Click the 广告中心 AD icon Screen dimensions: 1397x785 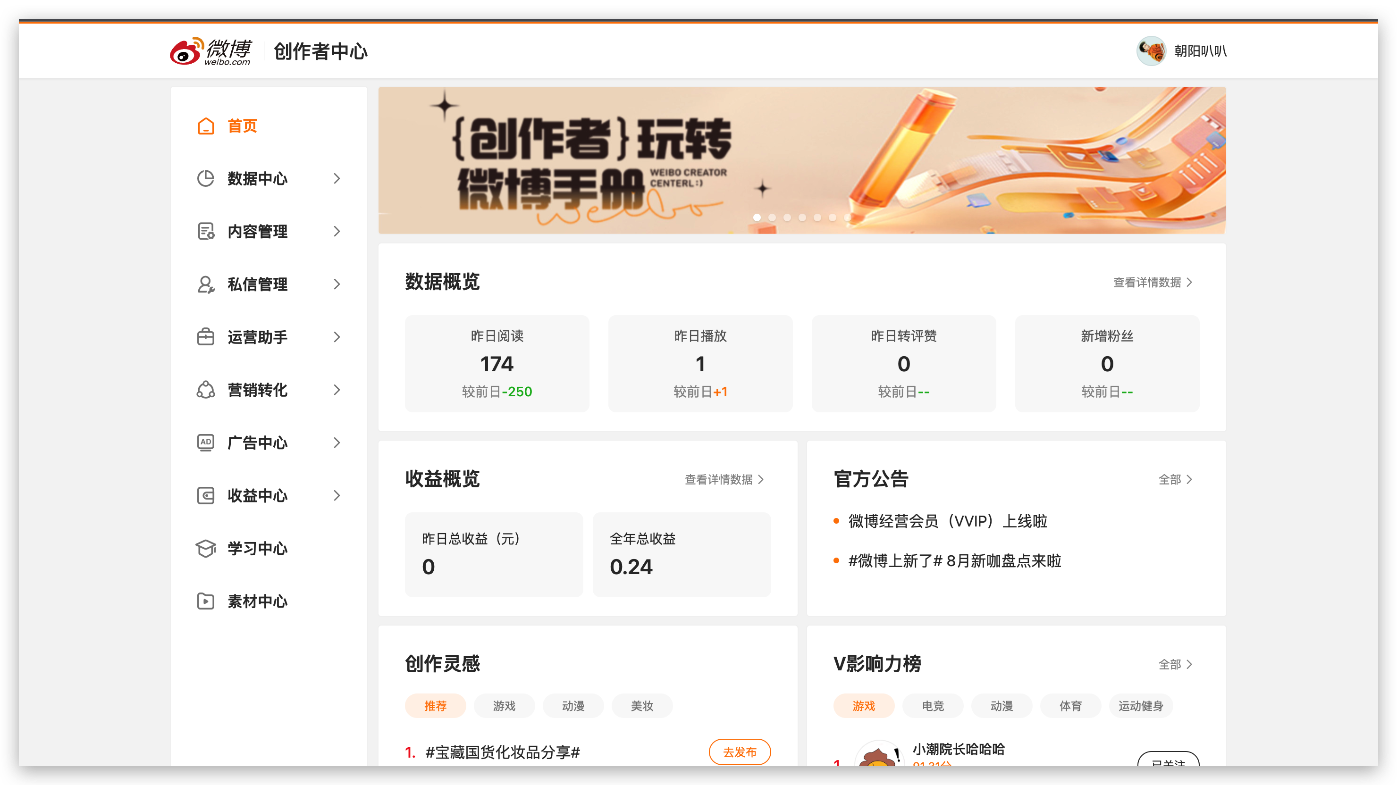click(x=205, y=443)
